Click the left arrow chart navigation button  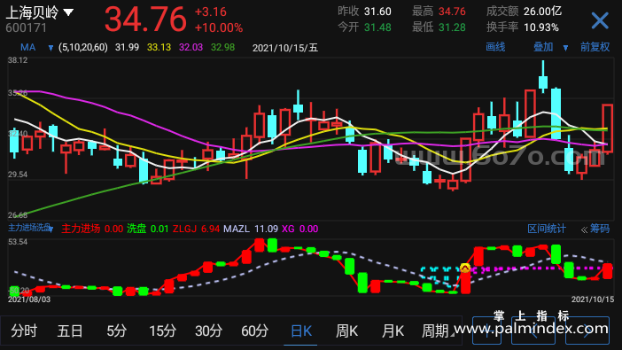[x=533, y=331]
